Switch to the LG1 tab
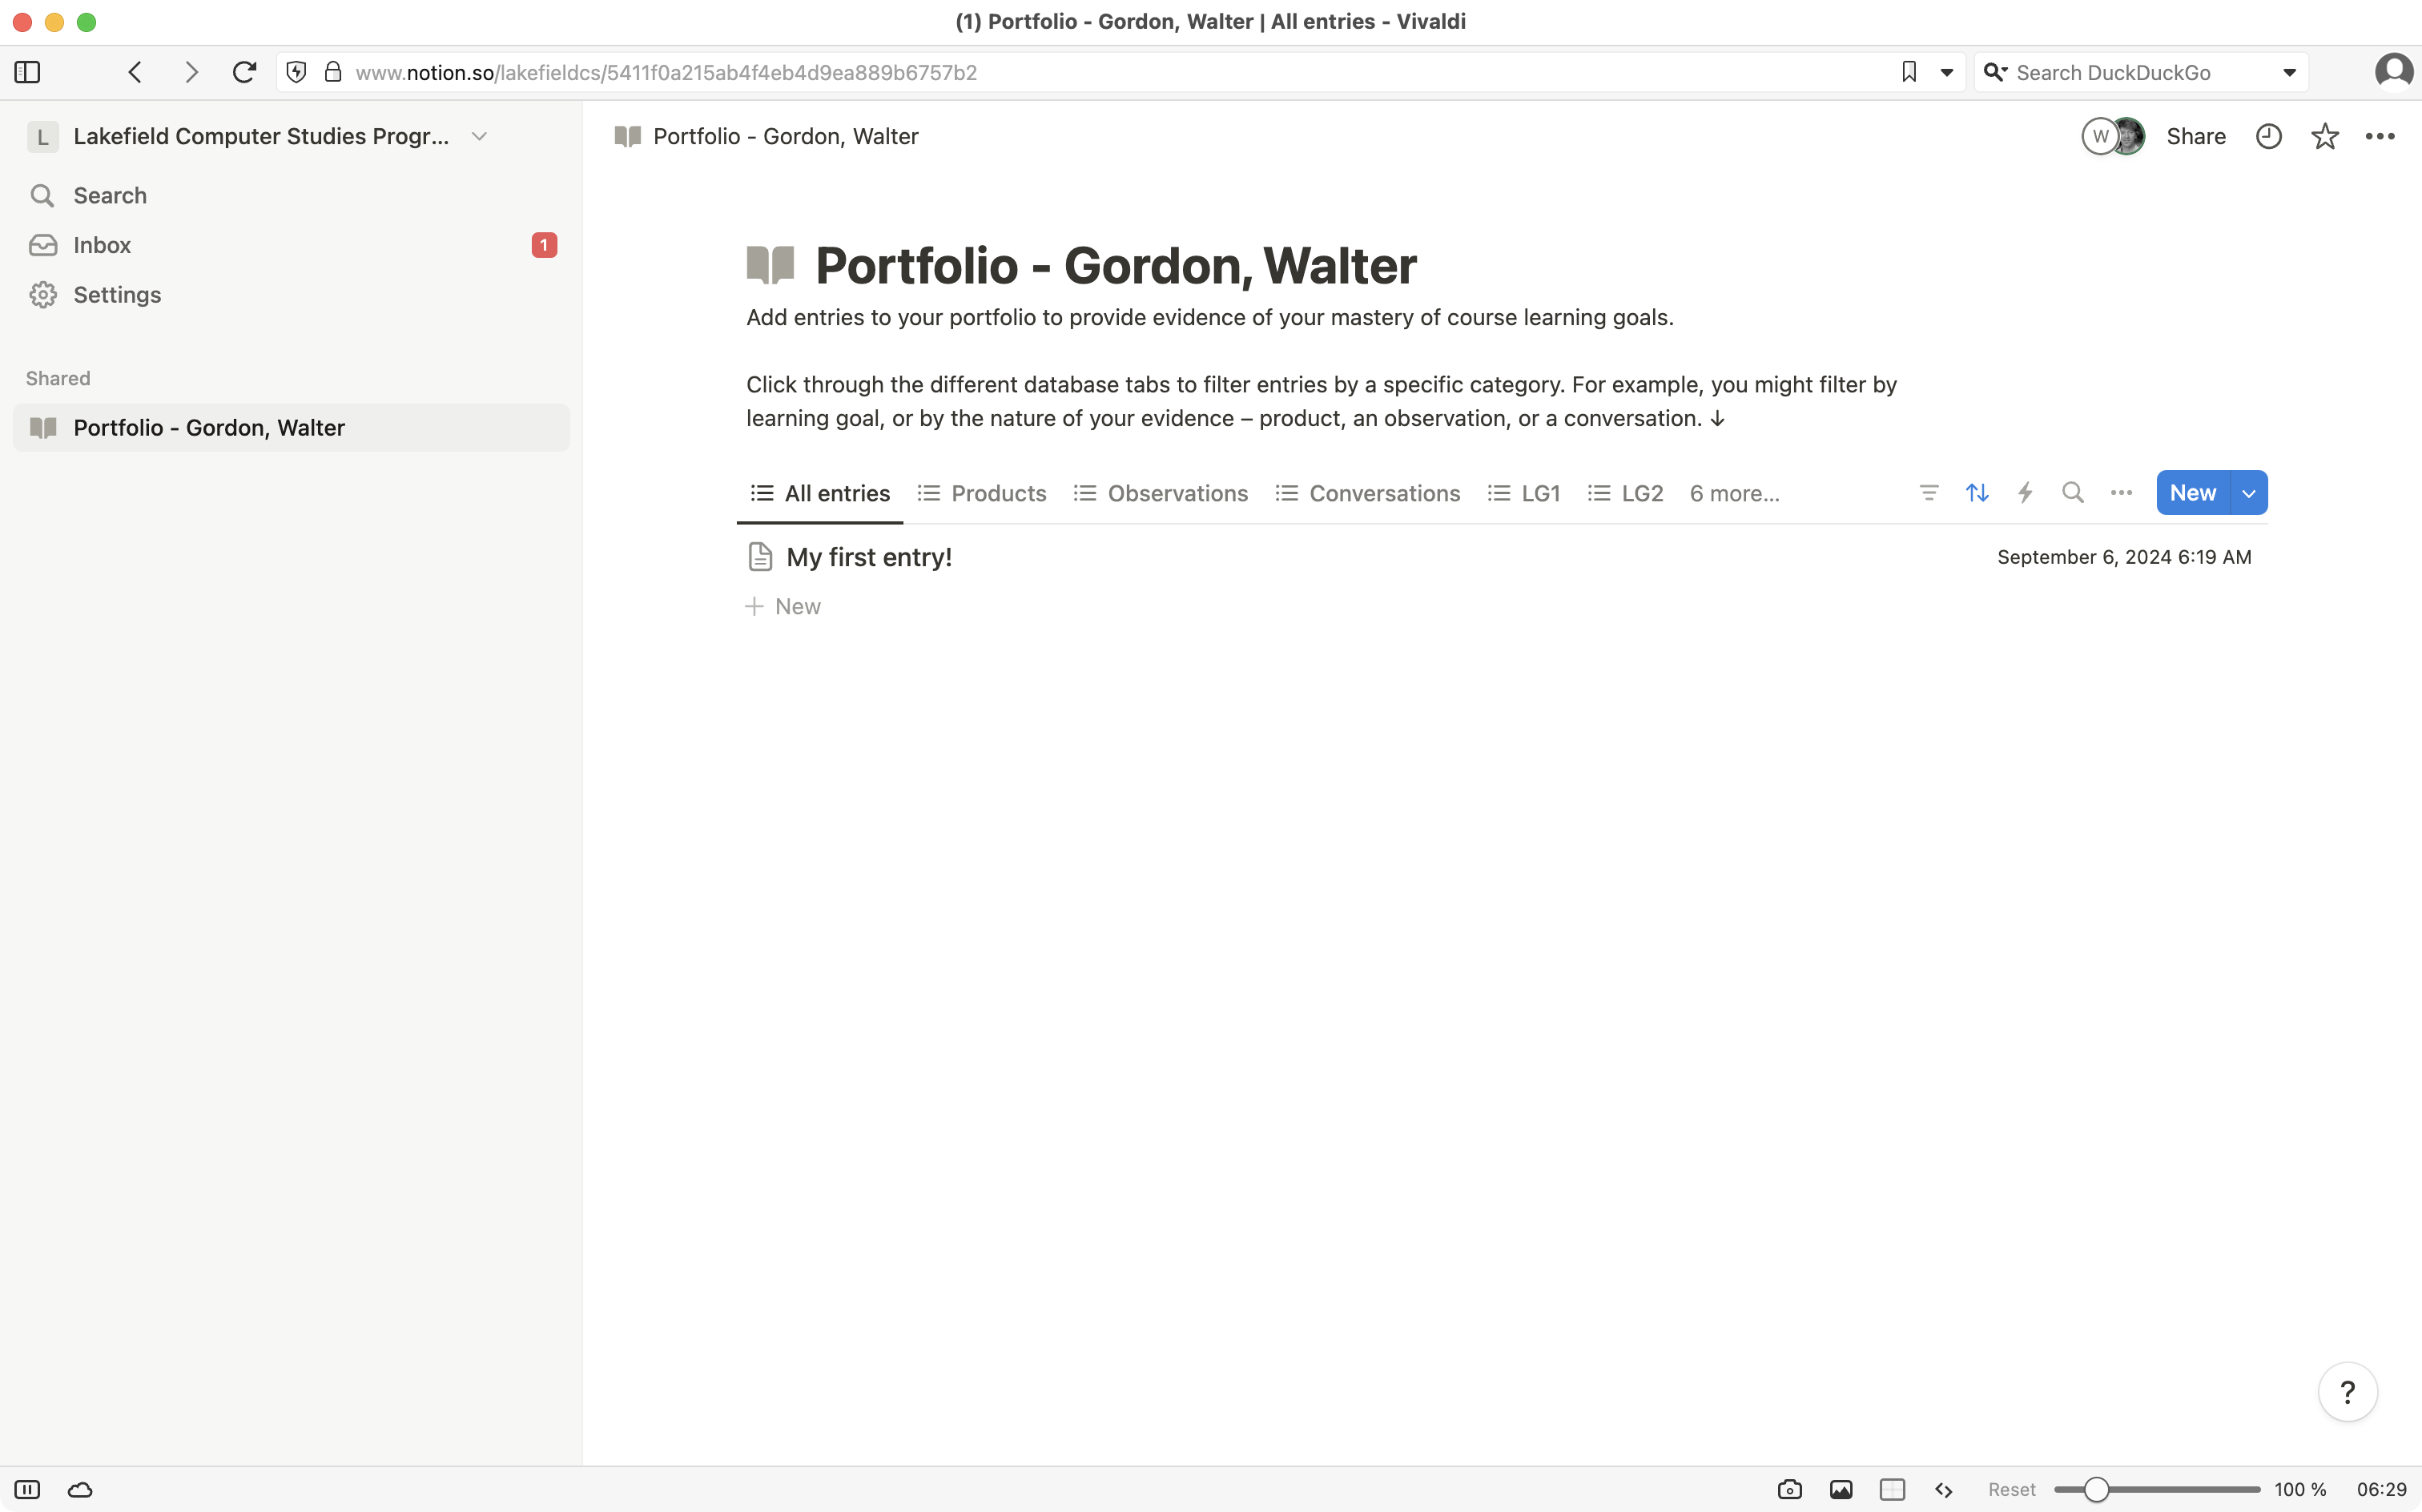The image size is (2422, 1512). point(1539,493)
